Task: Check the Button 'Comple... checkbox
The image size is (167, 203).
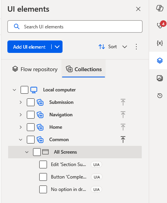Action: click(x=43, y=177)
